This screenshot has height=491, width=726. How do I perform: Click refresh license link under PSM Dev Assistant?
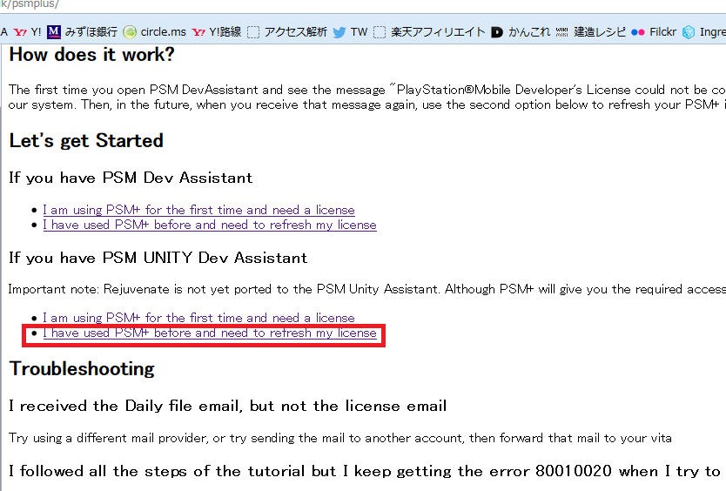[x=210, y=225]
